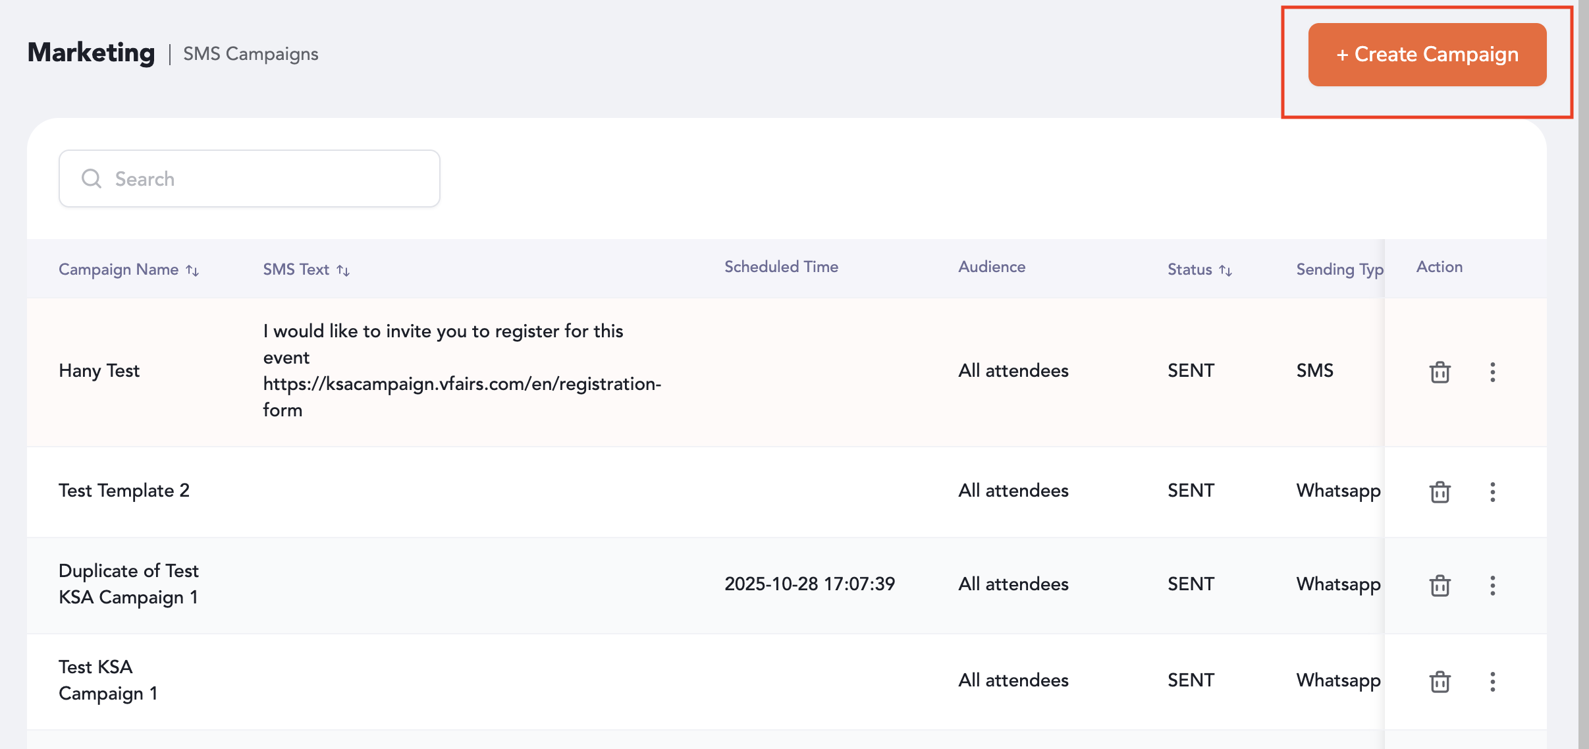1589x749 pixels.
Task: Delete the Hany Test campaign
Action: 1440,372
